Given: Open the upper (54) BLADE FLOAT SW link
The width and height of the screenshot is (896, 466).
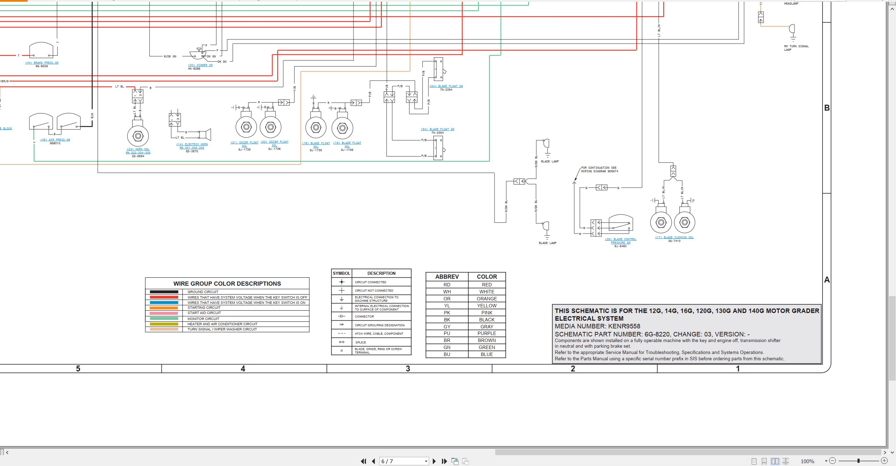Looking at the screenshot, I should (446, 86).
